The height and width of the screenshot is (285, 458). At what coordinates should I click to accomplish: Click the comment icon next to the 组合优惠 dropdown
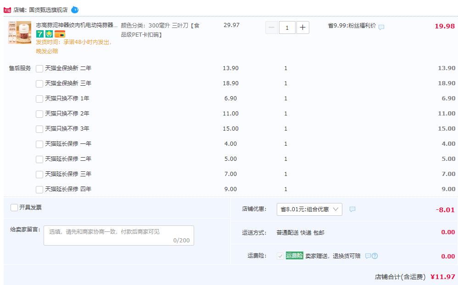(x=352, y=209)
